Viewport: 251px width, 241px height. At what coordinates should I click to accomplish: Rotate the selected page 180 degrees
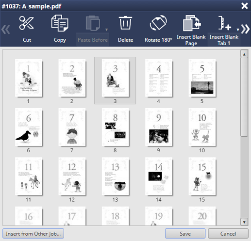158,23
